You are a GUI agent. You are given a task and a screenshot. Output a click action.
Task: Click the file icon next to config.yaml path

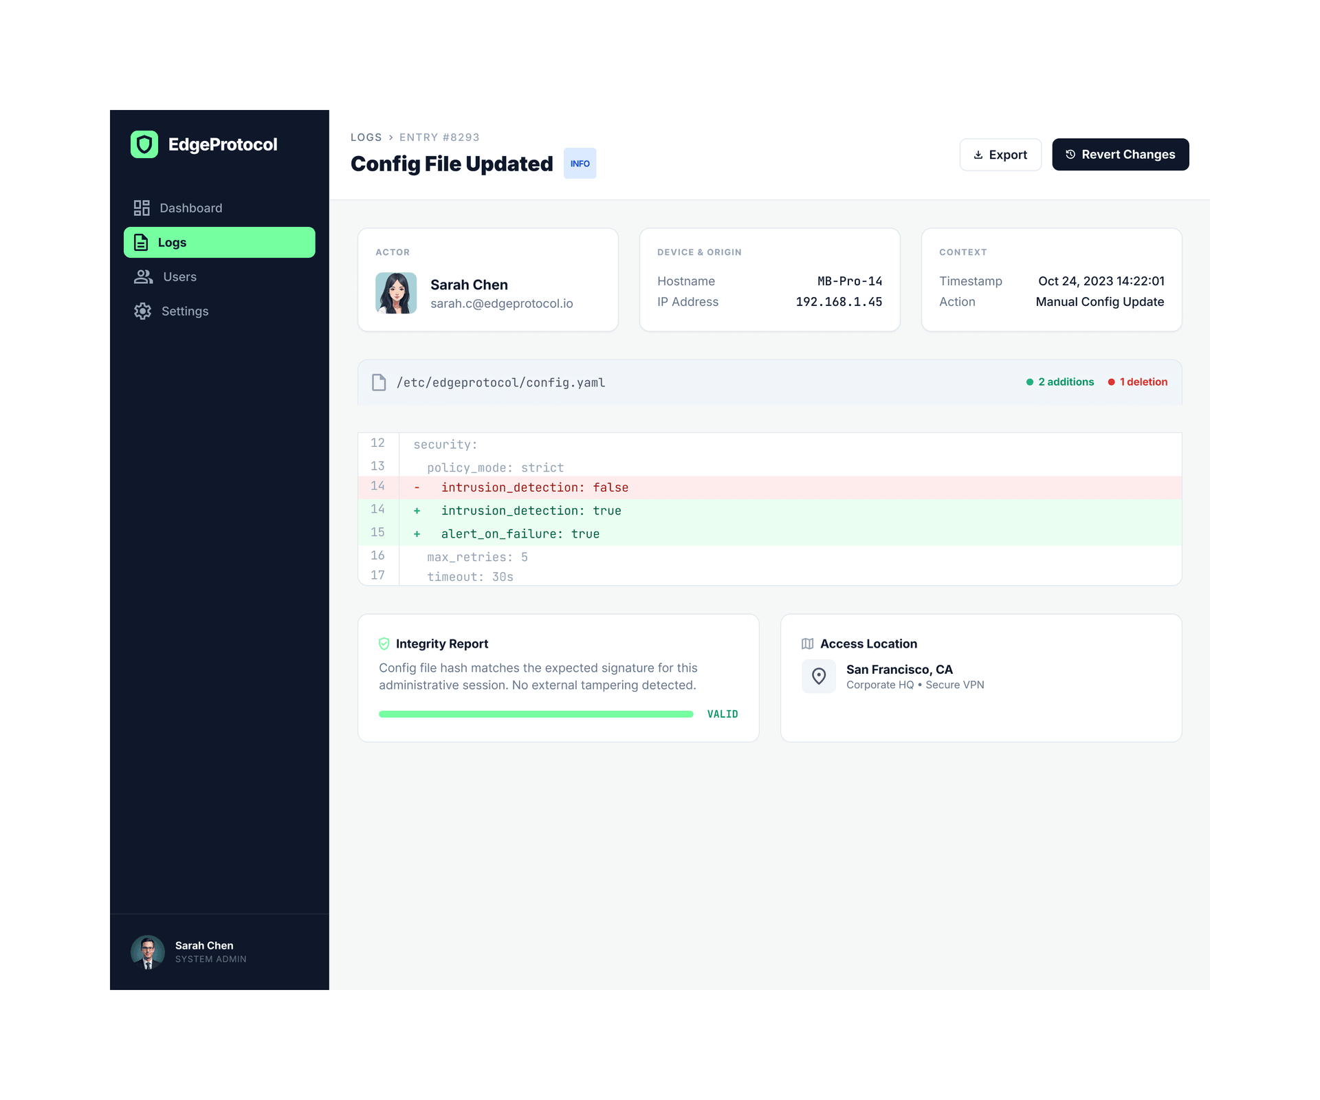pyautogui.click(x=379, y=382)
